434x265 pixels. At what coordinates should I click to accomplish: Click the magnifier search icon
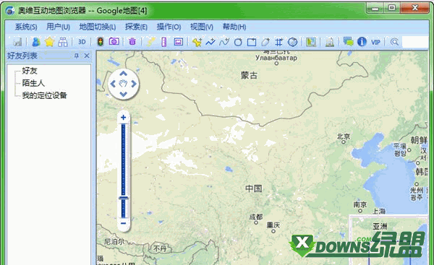coord(394,42)
